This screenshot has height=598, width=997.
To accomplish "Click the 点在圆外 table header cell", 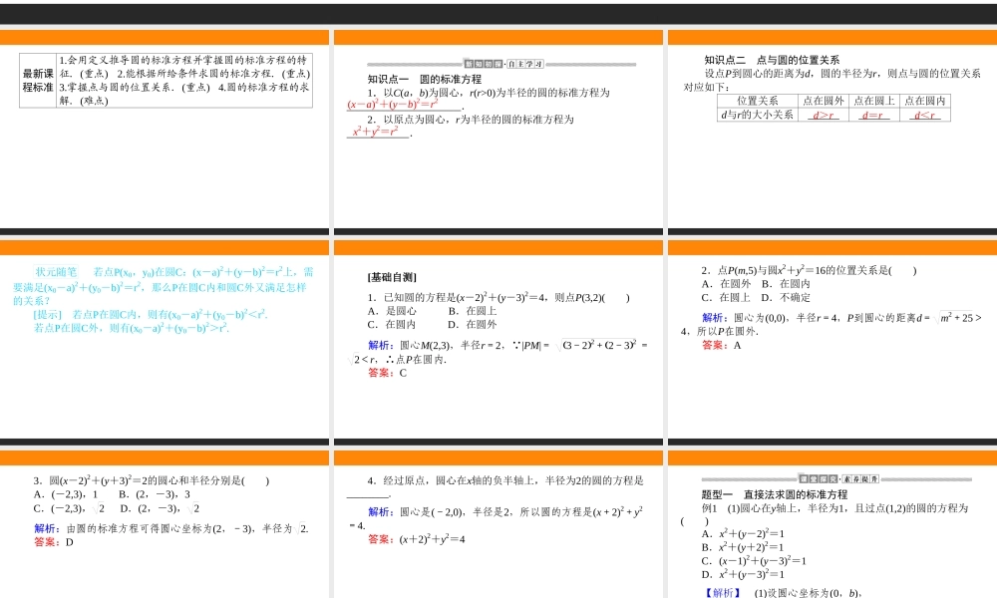I will click(823, 101).
